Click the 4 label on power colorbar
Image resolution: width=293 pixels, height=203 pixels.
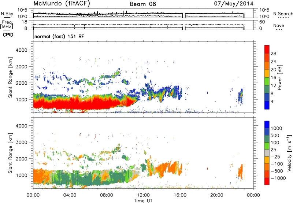272,101
